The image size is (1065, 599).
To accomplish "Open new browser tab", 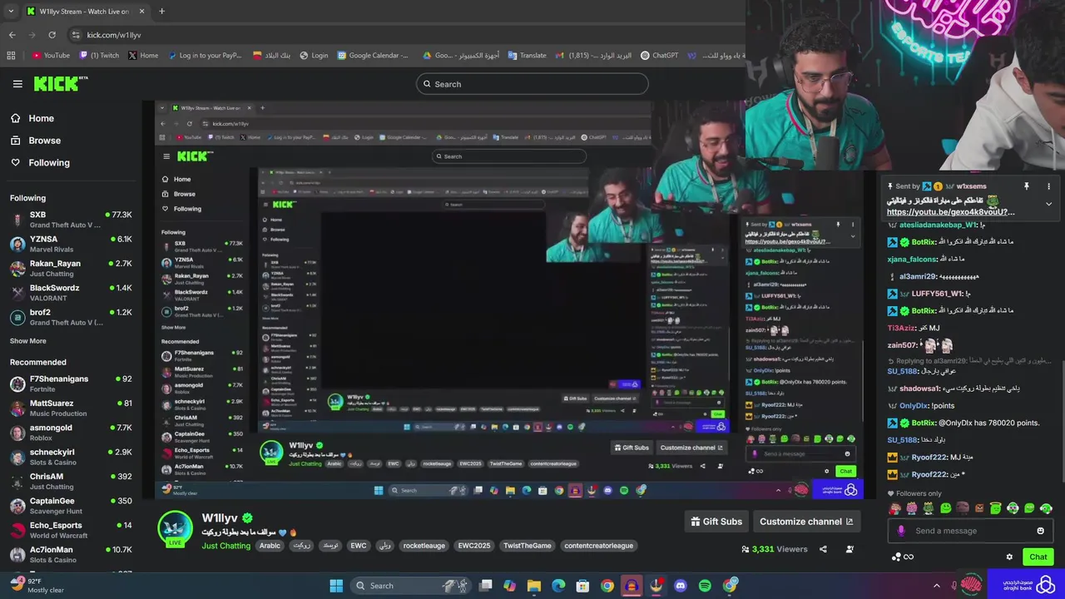I will [x=161, y=12].
